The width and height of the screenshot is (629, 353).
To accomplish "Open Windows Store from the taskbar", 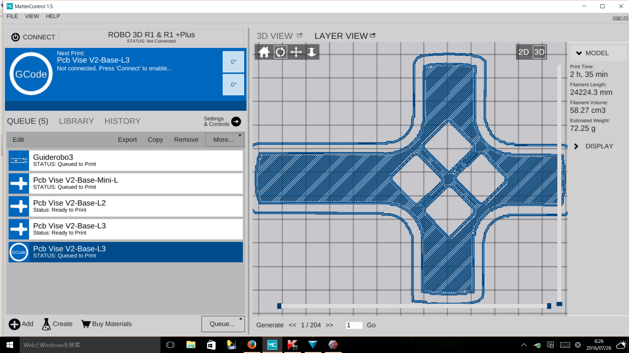I will point(211,345).
